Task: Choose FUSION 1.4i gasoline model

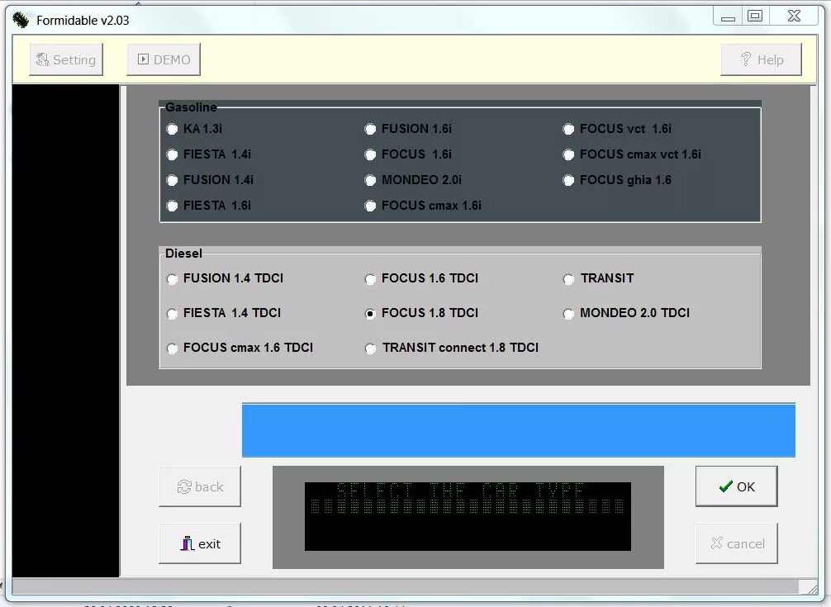Action: 173,180
